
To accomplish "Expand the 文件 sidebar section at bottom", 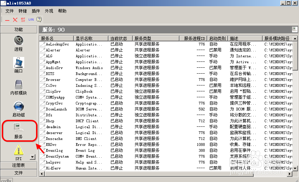I will [x=18, y=173].
